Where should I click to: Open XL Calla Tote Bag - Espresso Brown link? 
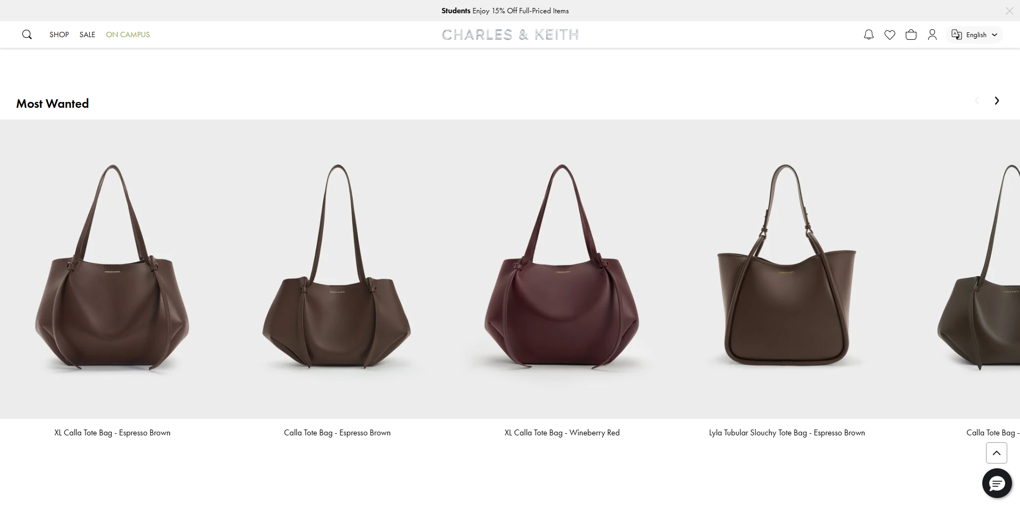pos(112,433)
